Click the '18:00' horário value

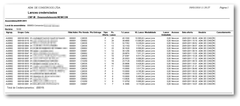[x=19, y=29]
